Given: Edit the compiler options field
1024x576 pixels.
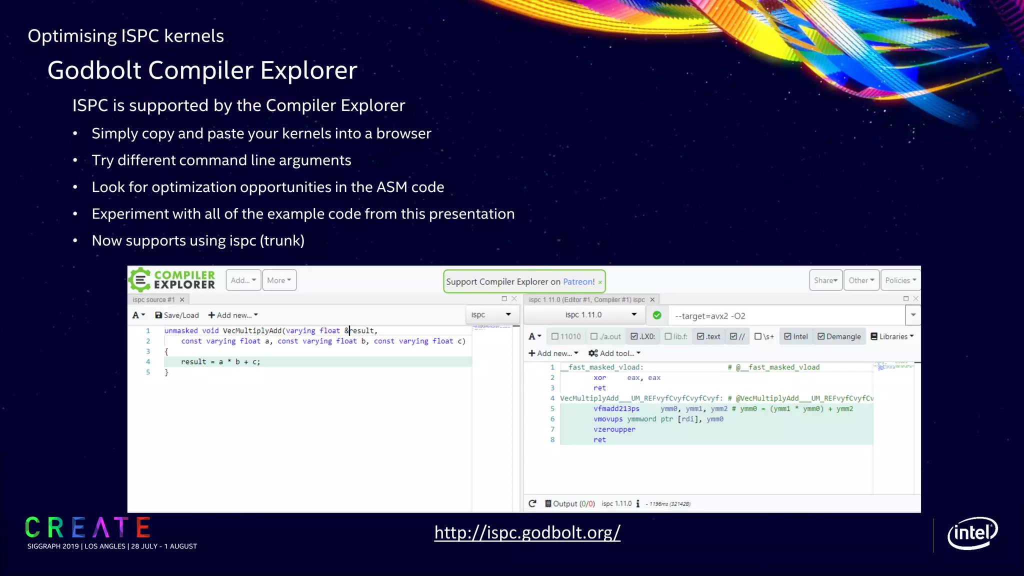Looking at the screenshot, I should 787,315.
